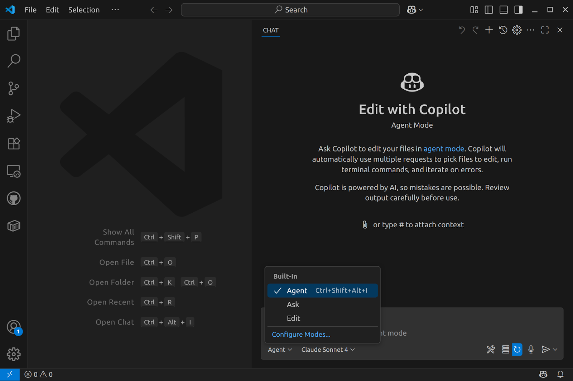Click the Open Recent label
Viewport: 573px width, 381px height.
coord(111,302)
